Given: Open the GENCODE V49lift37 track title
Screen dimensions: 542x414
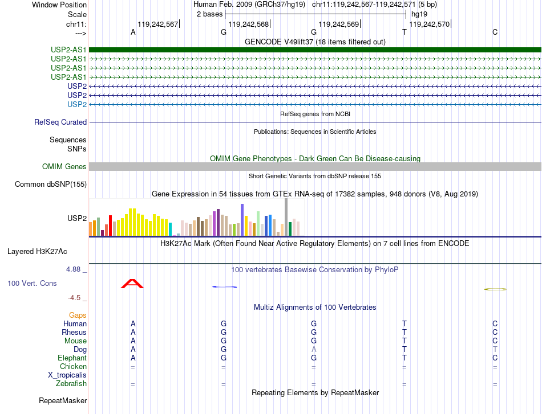Looking at the screenshot, I should [315, 42].
